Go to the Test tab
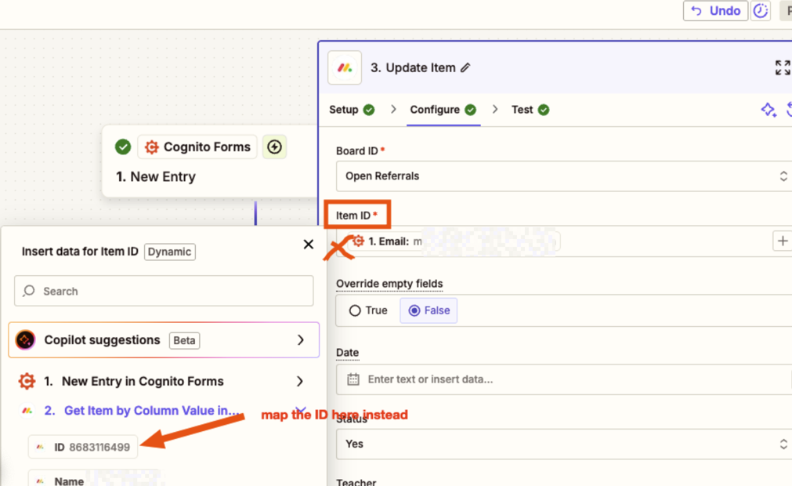Viewport: 792px width, 486px height. click(x=530, y=110)
